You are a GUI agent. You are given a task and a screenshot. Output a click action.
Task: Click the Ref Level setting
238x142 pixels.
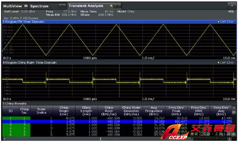[x=20, y=11]
